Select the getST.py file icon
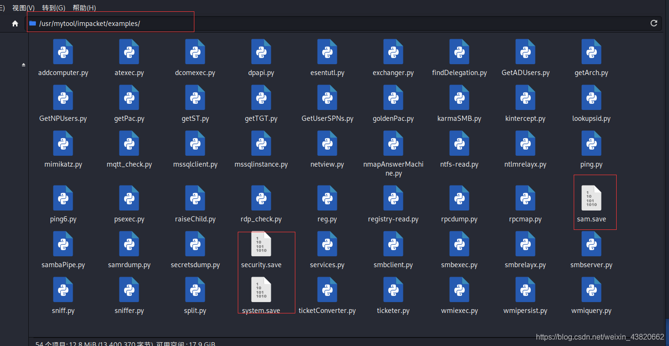 click(195, 98)
